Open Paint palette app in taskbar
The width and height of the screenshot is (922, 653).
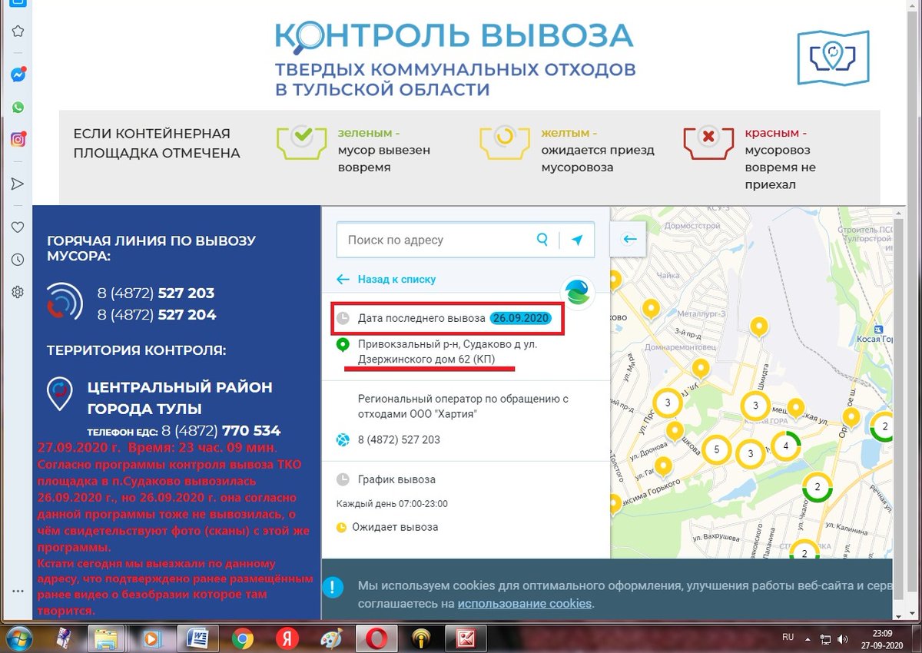tap(333, 638)
